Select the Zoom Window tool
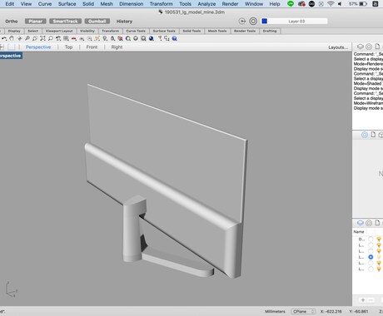The width and height of the screenshot is (383, 316). click(x=35, y=38)
